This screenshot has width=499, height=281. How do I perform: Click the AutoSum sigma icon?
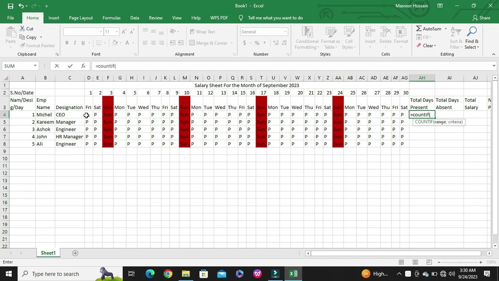[x=419, y=29]
